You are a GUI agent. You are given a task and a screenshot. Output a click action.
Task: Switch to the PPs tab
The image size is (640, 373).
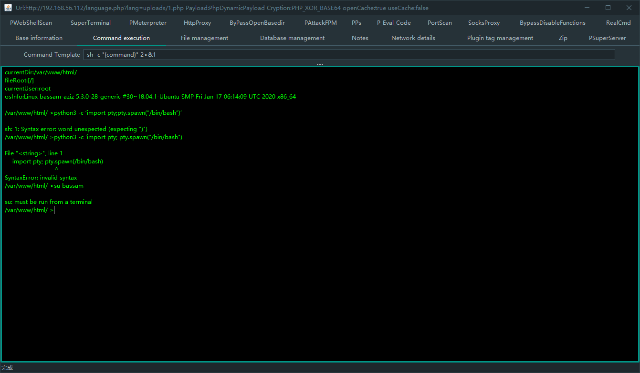click(x=357, y=22)
